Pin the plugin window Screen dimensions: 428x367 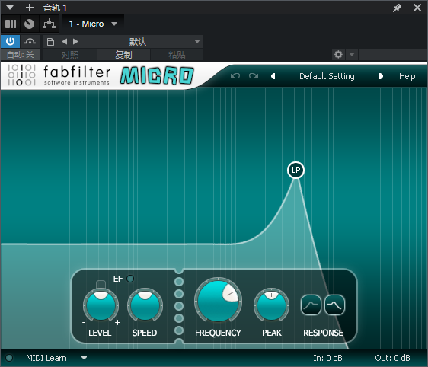click(397, 8)
